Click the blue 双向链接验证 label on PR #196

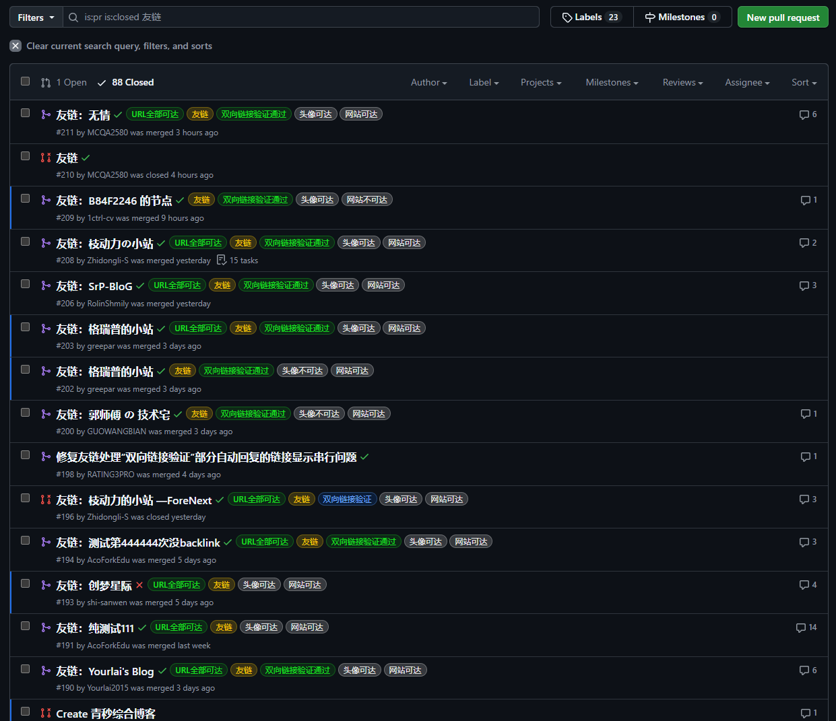[x=347, y=500]
